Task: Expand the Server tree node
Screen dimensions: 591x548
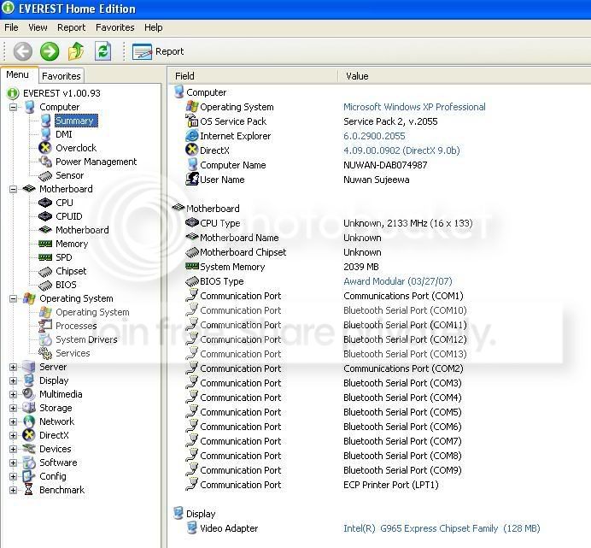Action: pyautogui.click(x=13, y=367)
